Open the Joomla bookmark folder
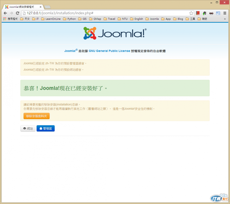Viewport: 230px width, 204px height. pyautogui.click(x=152, y=19)
